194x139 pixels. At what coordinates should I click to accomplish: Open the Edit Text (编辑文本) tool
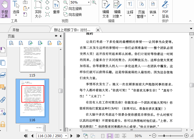point(106,9)
